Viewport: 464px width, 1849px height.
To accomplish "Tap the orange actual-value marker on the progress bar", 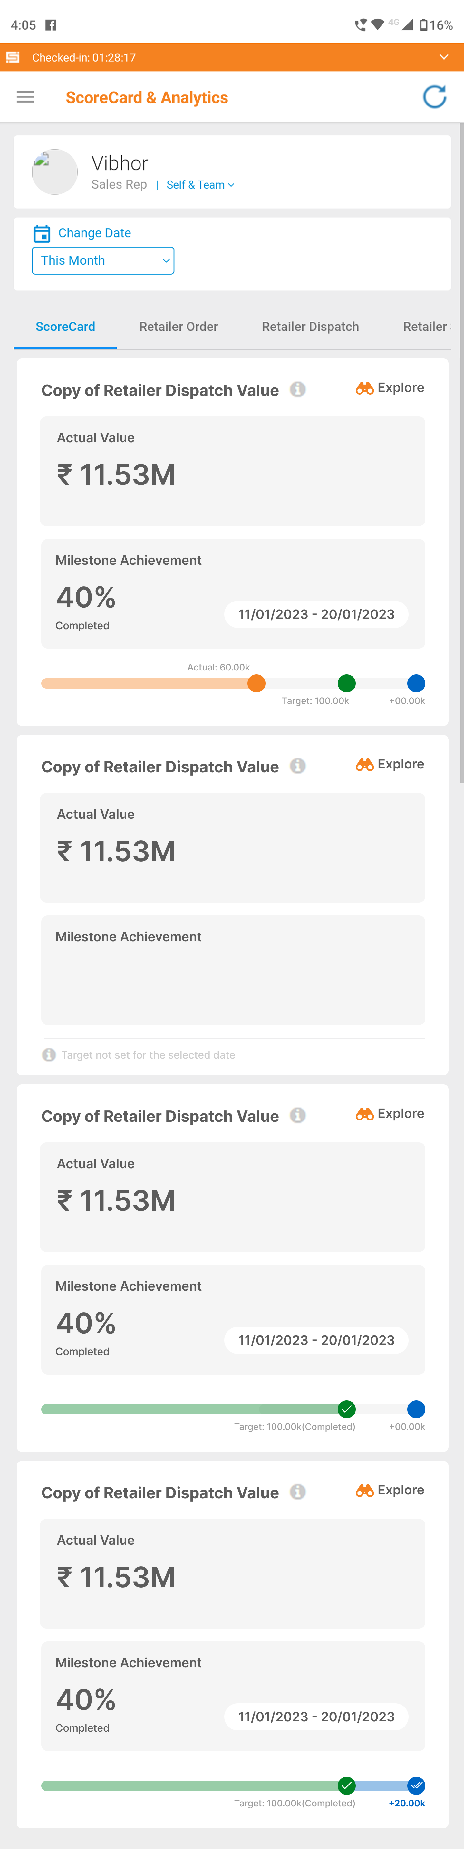I will click(256, 683).
